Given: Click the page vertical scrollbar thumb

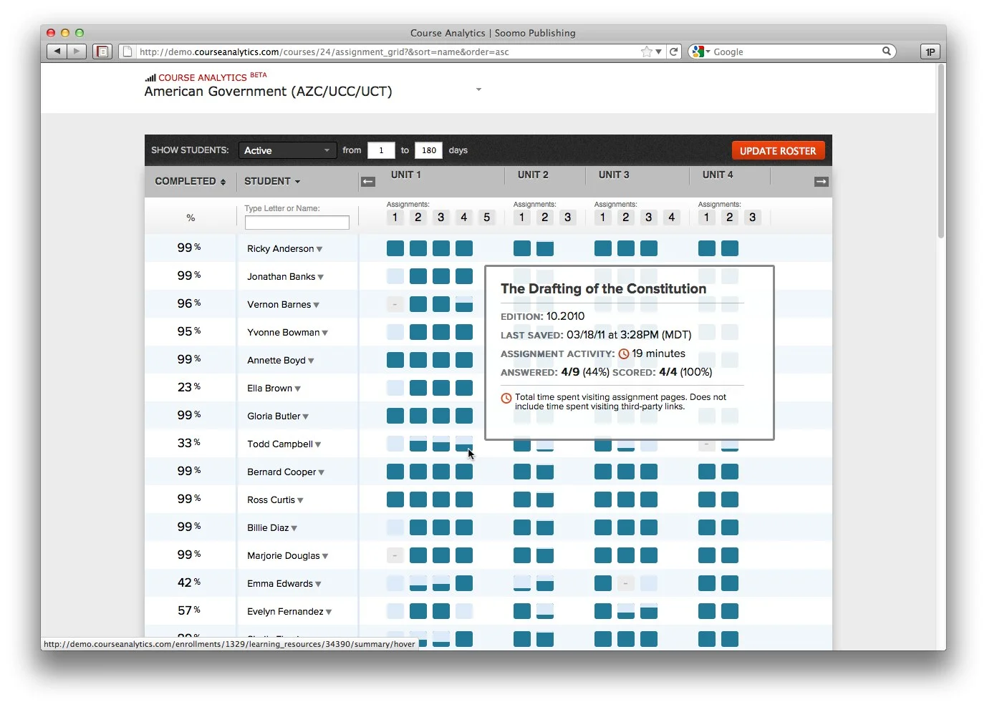Looking at the screenshot, I should [x=941, y=150].
